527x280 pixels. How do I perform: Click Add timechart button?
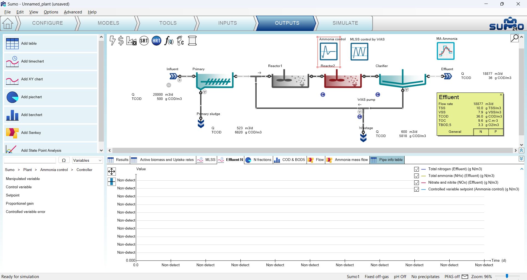click(51, 61)
